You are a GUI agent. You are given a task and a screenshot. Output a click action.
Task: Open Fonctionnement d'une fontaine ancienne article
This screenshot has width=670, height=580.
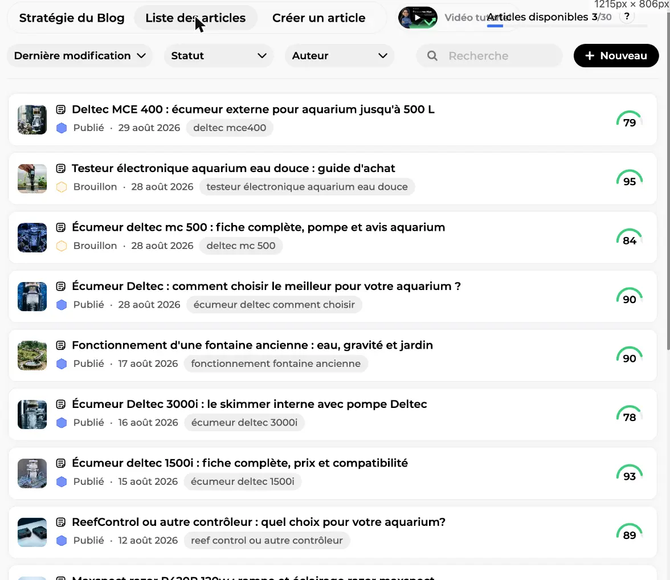coord(252,345)
